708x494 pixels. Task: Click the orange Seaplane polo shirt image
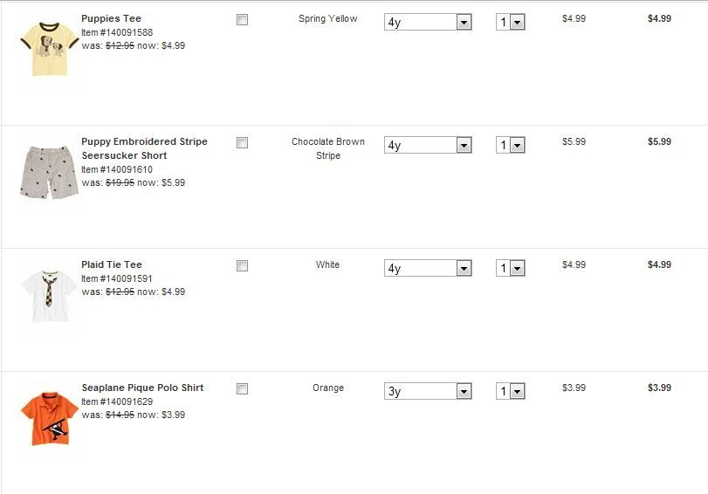point(49,418)
